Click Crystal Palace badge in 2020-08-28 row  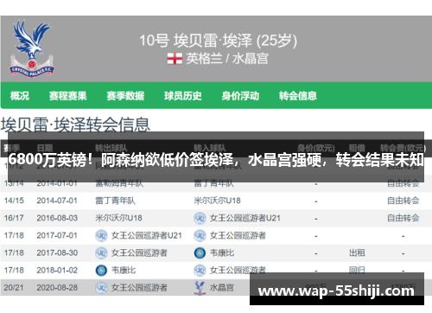click(200, 288)
